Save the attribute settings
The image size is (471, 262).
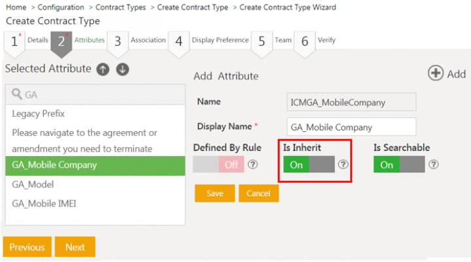[x=215, y=193]
